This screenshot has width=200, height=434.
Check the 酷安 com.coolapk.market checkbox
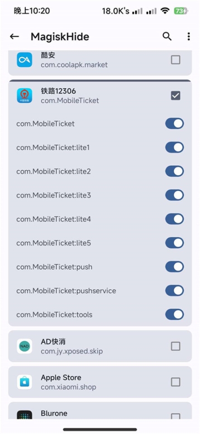pyautogui.click(x=176, y=60)
